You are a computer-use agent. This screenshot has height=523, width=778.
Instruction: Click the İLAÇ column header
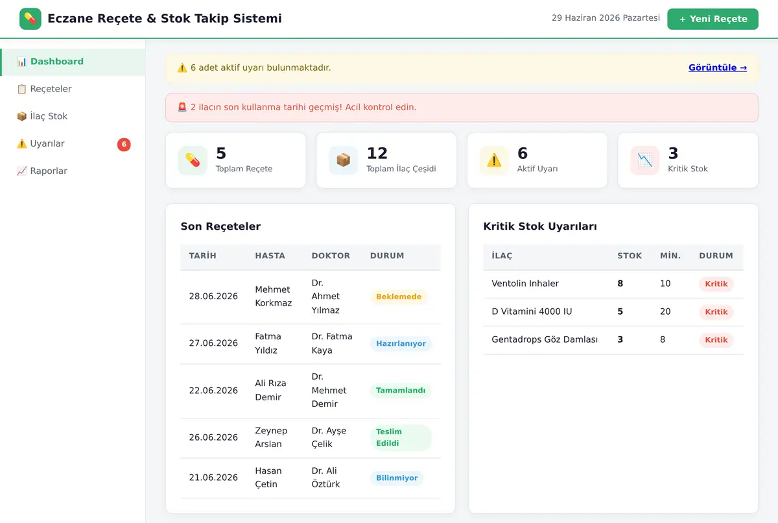[x=502, y=256]
